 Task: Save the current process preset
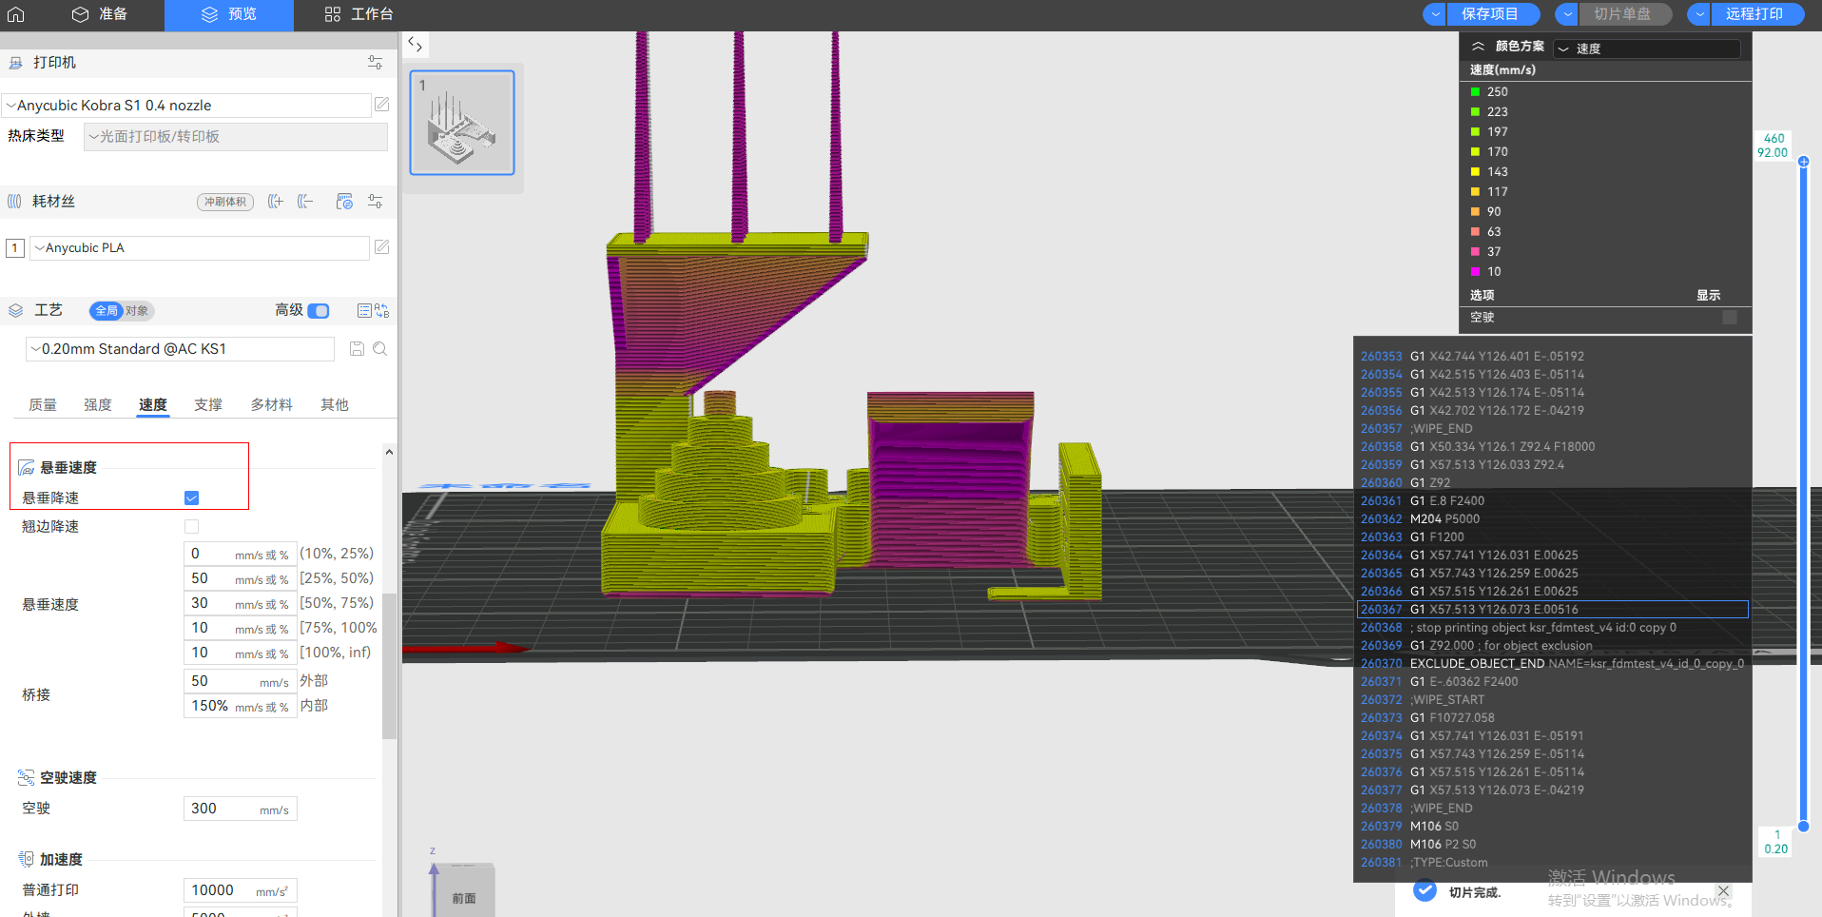[358, 349]
